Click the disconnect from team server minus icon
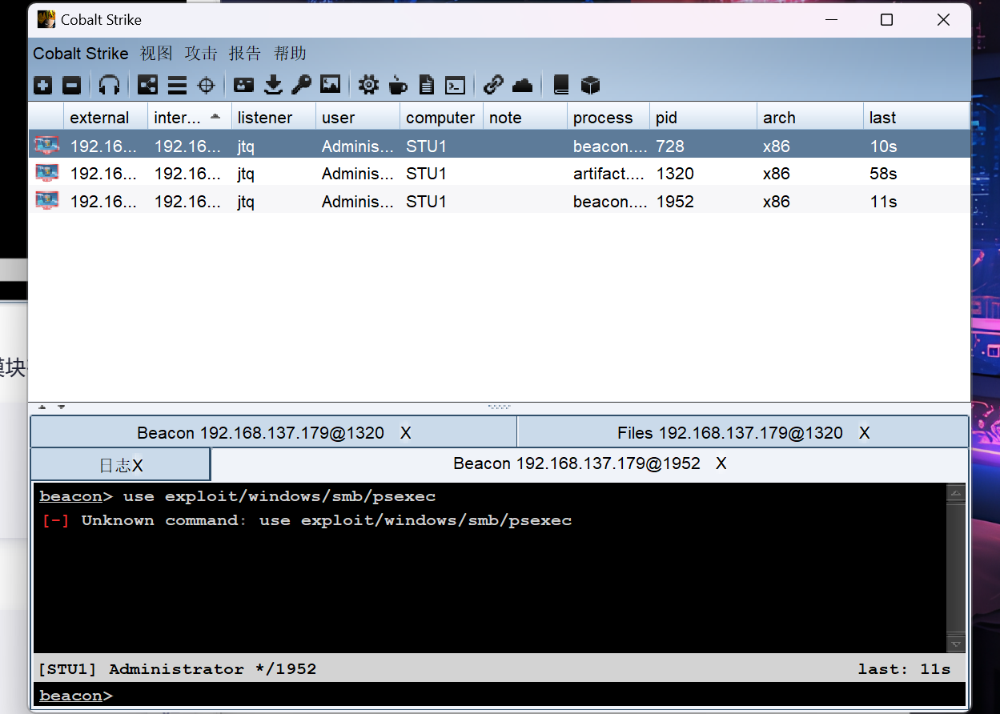Viewport: 1000px width, 714px height. 71,85
